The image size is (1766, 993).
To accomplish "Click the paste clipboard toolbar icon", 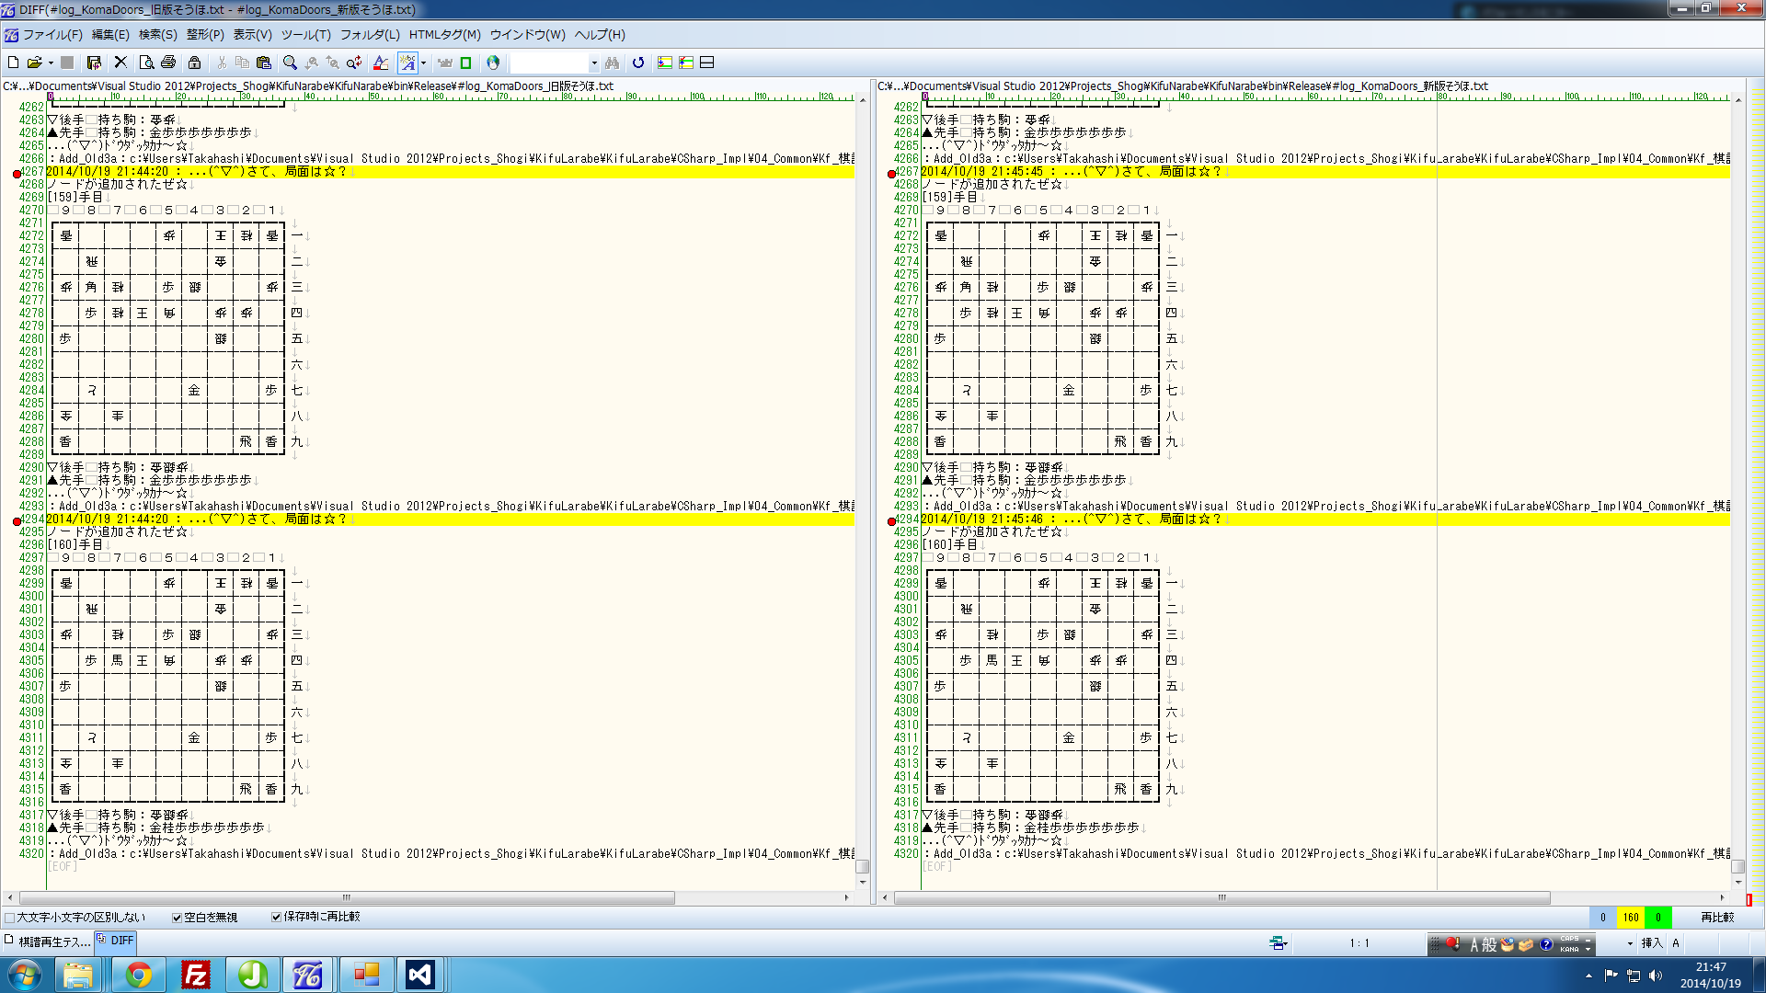I will click(264, 63).
